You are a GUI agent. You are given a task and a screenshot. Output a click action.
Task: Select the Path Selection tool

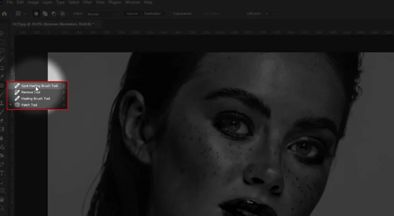[x=2, y=182]
